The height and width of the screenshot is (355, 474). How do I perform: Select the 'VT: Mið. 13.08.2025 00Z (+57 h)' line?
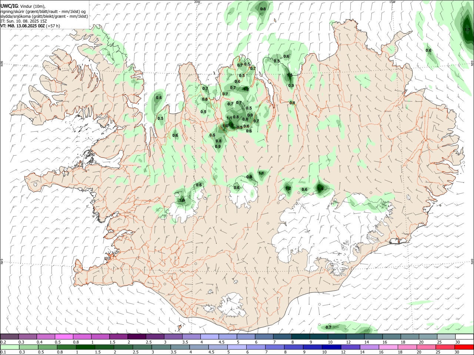30,26
